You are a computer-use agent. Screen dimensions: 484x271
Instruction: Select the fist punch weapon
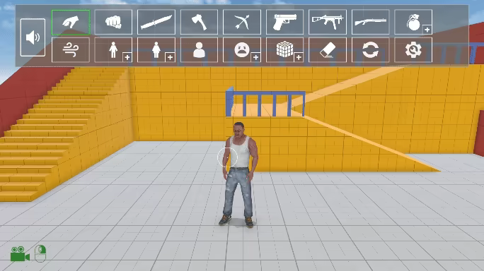point(113,22)
